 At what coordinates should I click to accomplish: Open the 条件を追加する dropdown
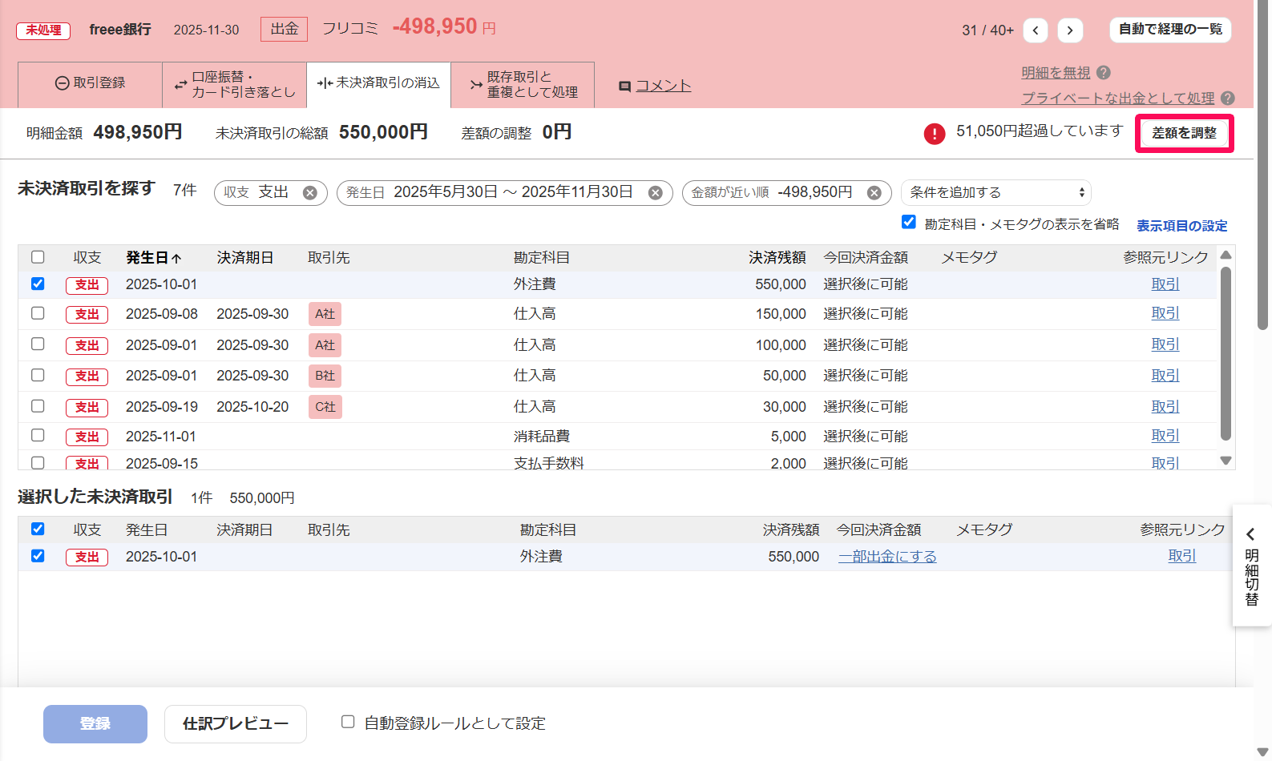point(996,193)
